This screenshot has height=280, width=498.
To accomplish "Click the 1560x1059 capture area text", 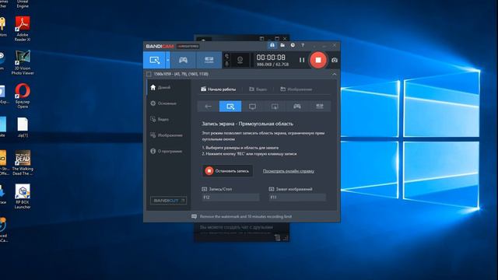I will coord(181,74).
